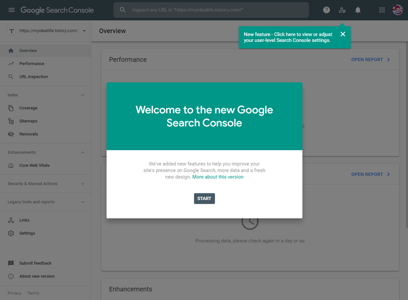408x300 pixels.
Task: Open the Privacy footer link
Action: 14,293
